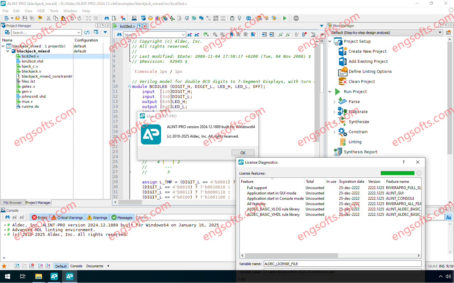Open the HDE menu
The height and width of the screenshot is (283, 454).
click(x=41, y=11)
